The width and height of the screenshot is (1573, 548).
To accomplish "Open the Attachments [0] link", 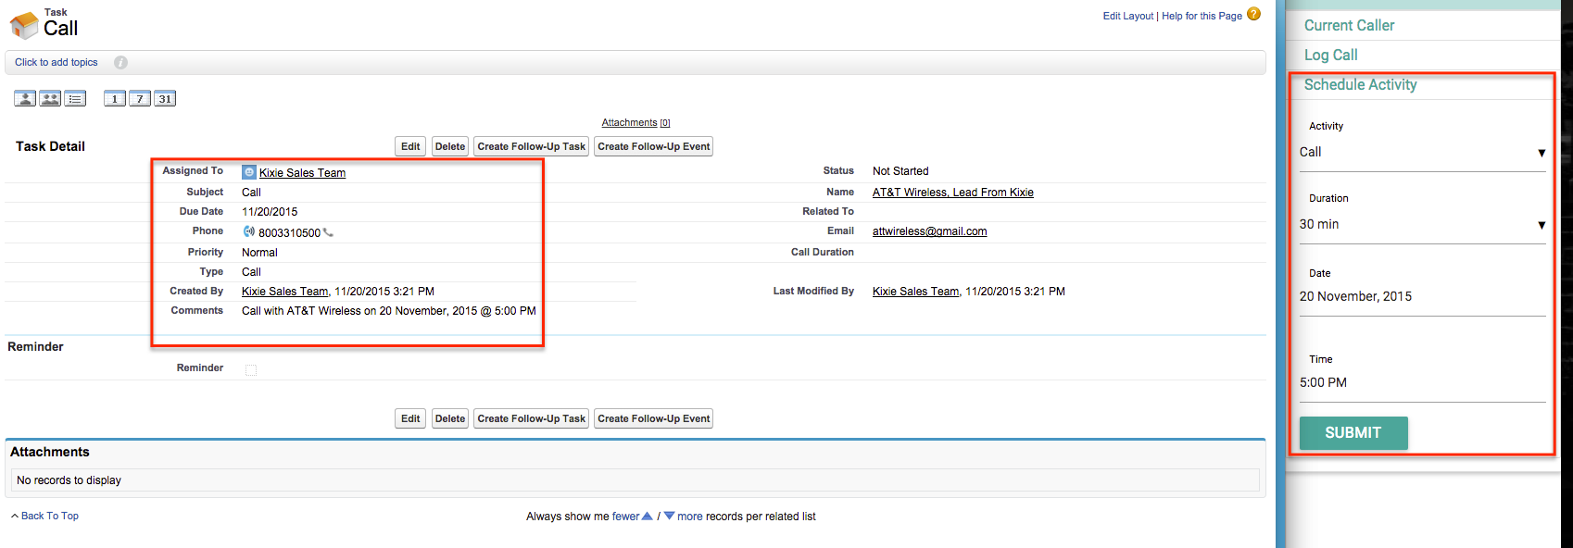I will (x=635, y=123).
